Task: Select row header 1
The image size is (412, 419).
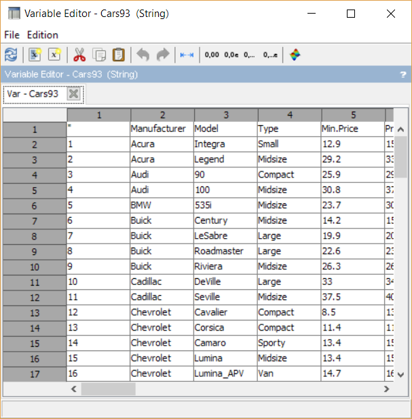Action: coord(35,130)
